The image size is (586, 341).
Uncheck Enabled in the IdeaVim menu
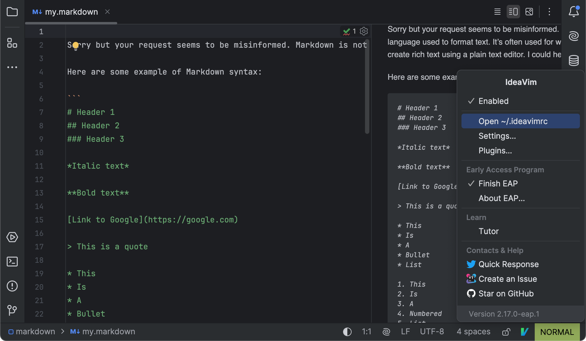coord(493,101)
